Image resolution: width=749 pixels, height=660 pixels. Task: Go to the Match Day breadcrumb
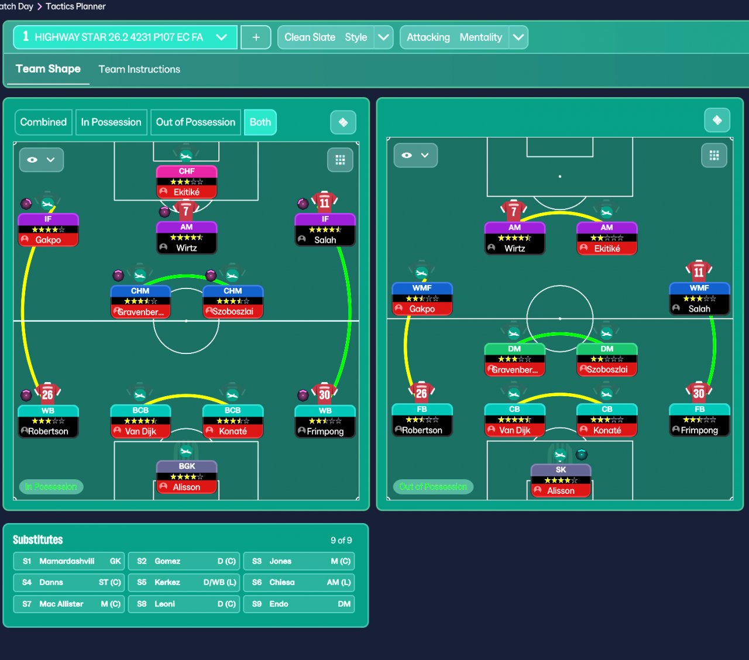pos(16,6)
